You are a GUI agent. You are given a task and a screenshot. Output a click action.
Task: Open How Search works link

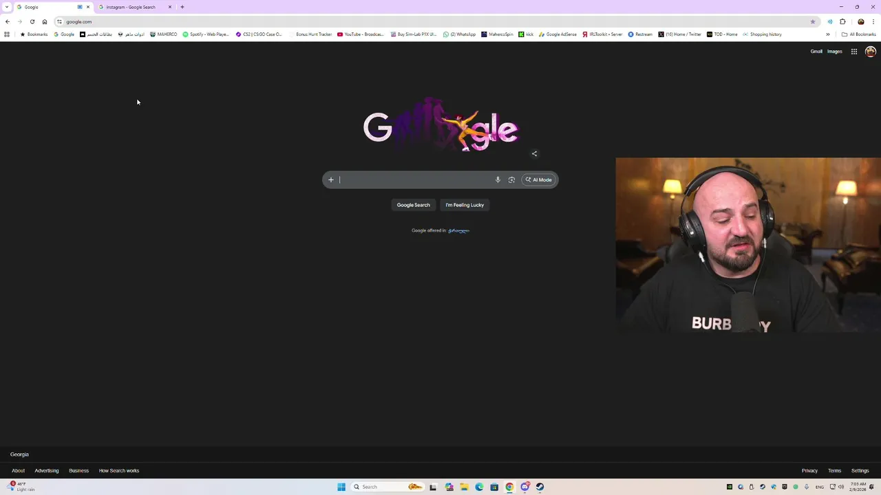pyautogui.click(x=119, y=471)
